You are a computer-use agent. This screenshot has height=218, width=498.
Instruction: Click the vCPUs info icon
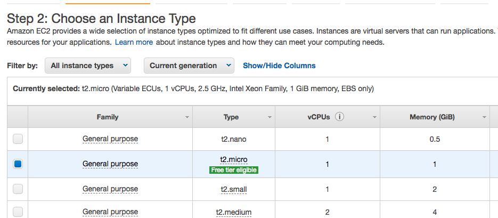339,117
